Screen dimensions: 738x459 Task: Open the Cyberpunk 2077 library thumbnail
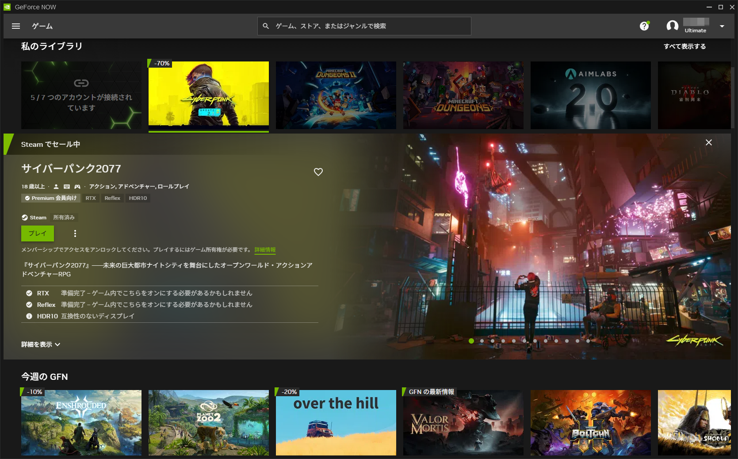209,95
